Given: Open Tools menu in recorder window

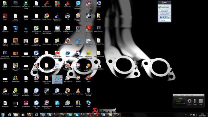Looking at the screenshot, I should pos(187,95).
